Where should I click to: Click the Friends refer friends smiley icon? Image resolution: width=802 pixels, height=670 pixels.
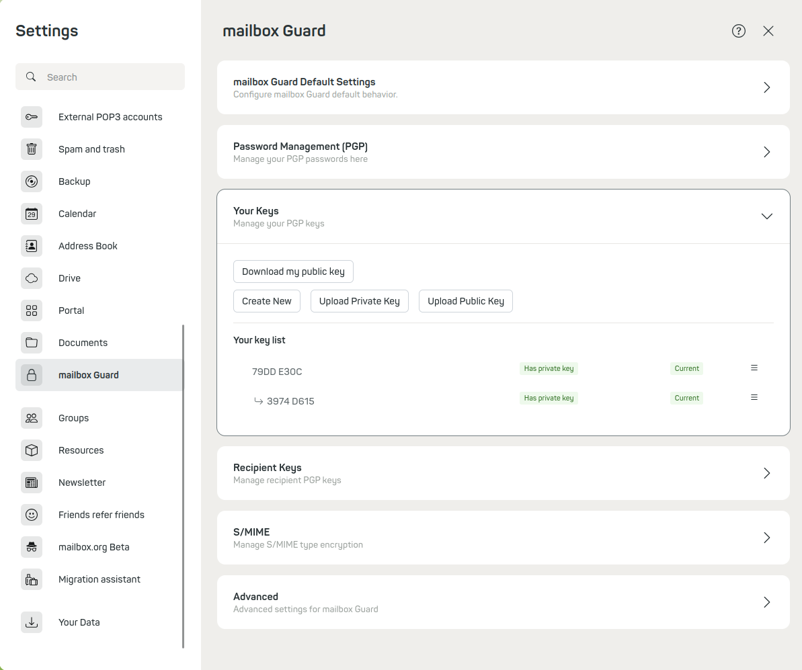point(32,515)
